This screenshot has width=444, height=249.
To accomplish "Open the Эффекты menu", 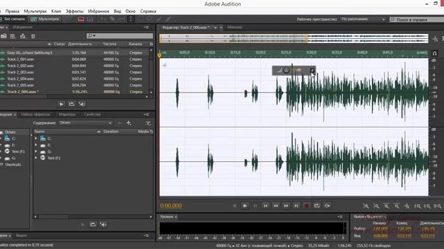I will (x=74, y=11).
